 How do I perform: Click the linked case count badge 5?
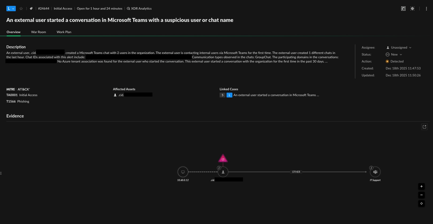[223, 95]
